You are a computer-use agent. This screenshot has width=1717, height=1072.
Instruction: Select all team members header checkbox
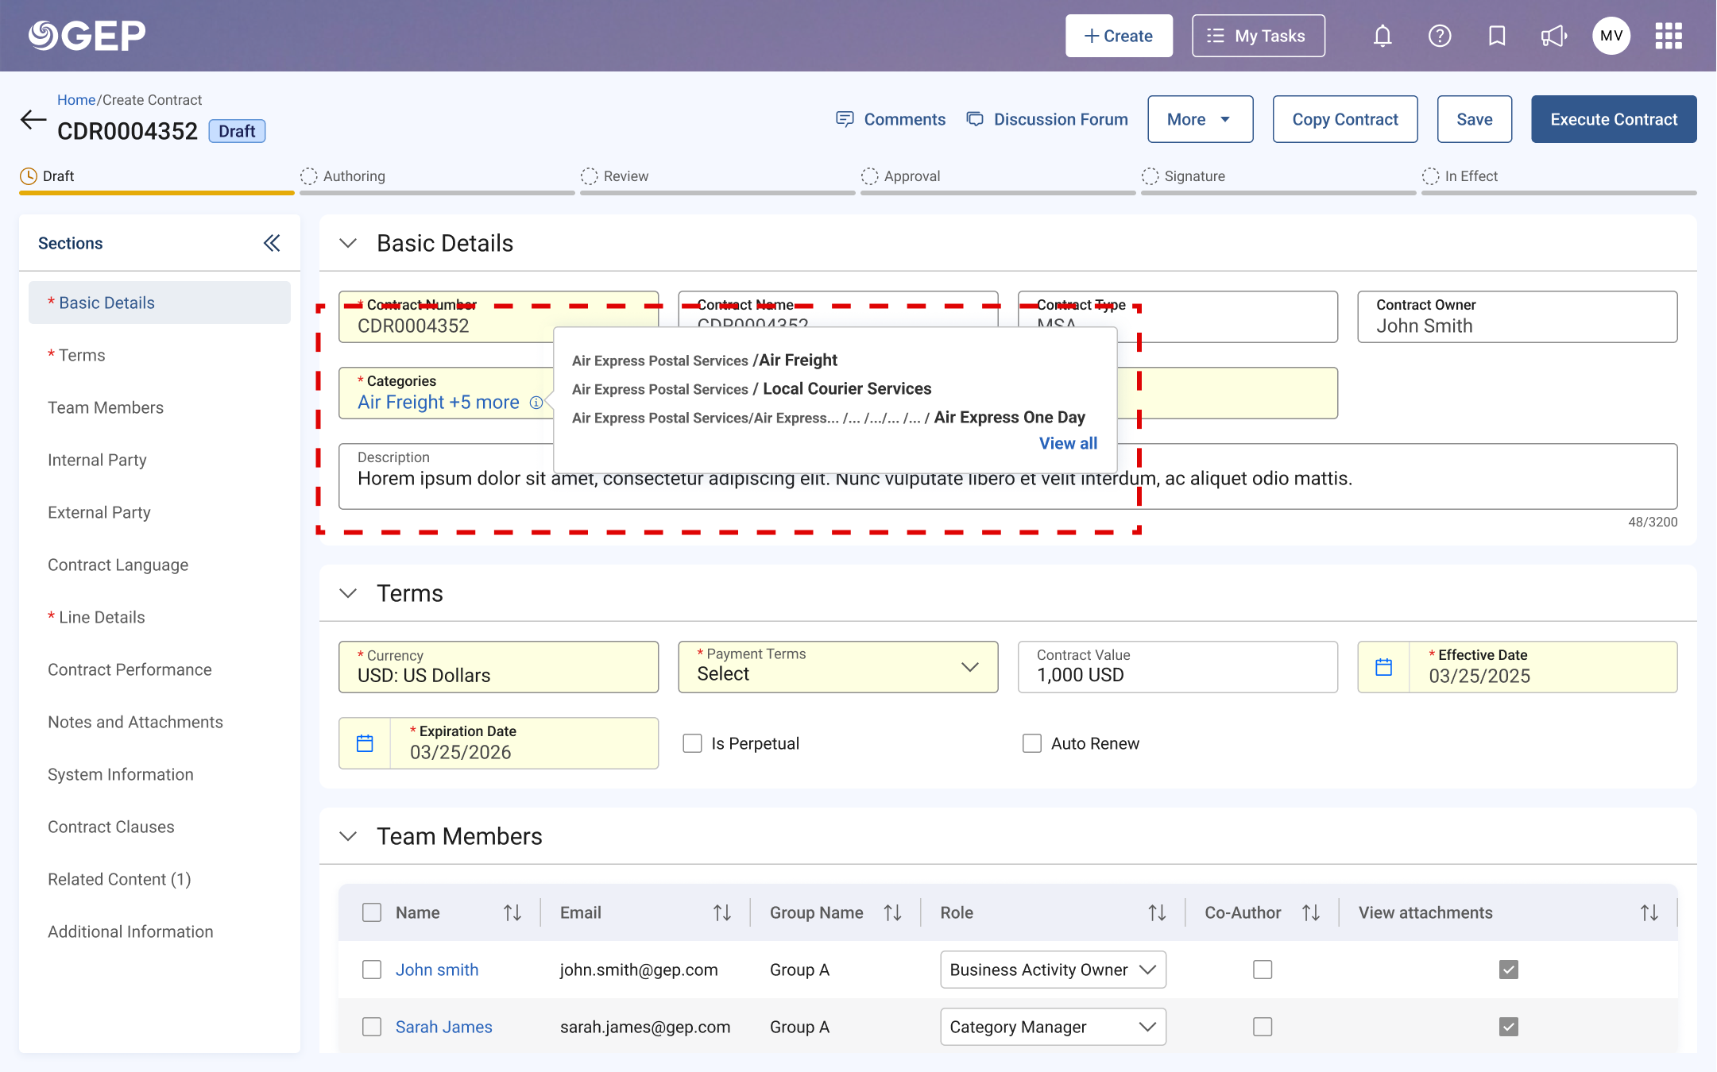pos(372,912)
